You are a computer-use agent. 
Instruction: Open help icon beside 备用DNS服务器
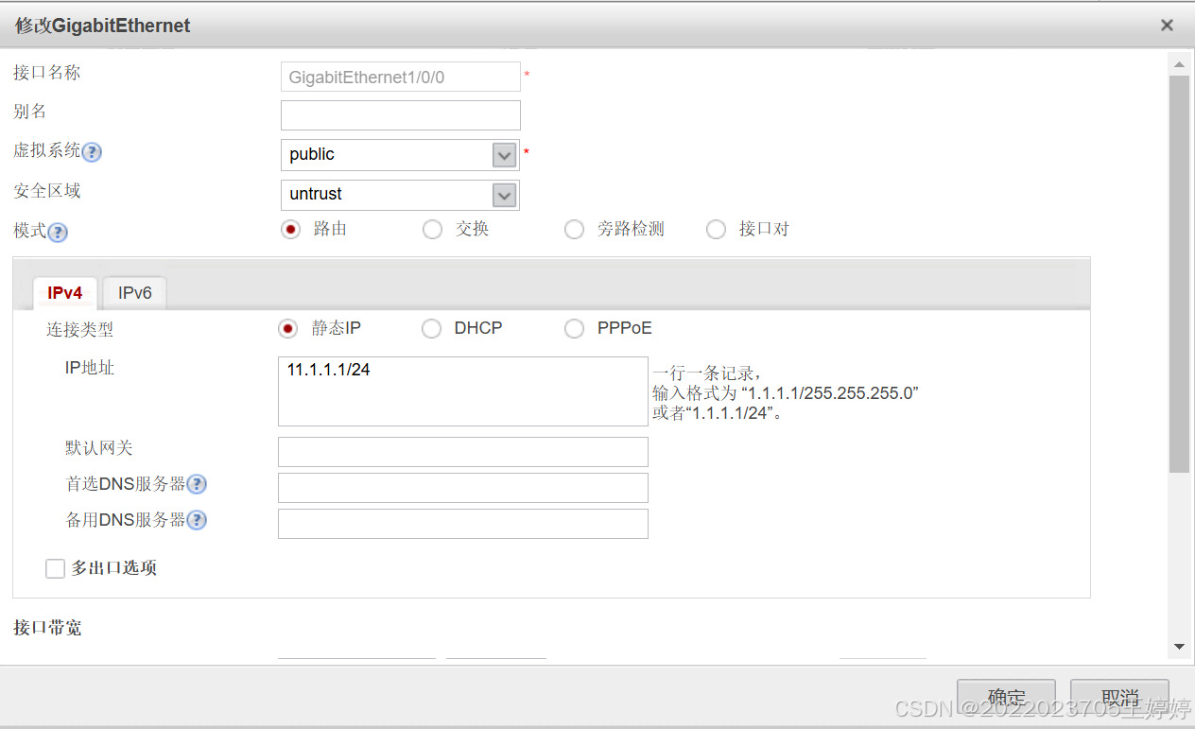(x=197, y=520)
